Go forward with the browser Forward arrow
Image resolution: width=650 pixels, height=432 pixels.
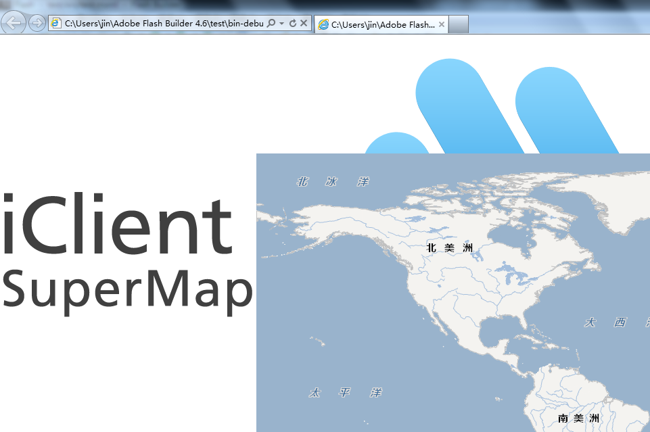coord(37,23)
